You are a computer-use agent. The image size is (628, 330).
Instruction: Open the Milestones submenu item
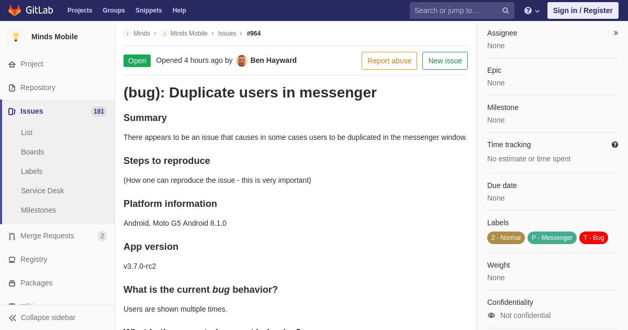pos(38,210)
